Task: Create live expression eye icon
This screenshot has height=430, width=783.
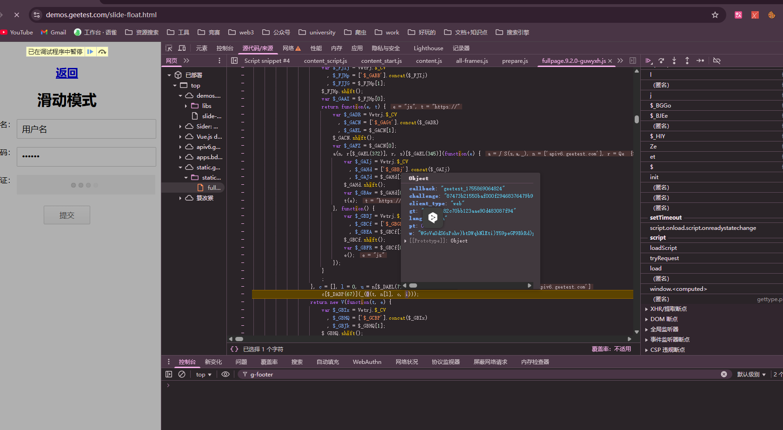Action: click(226, 374)
